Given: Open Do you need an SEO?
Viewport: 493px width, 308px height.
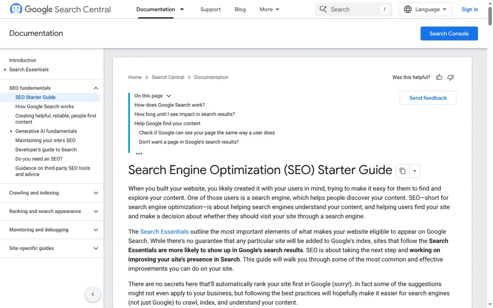Looking at the screenshot, I should pos(39,159).
